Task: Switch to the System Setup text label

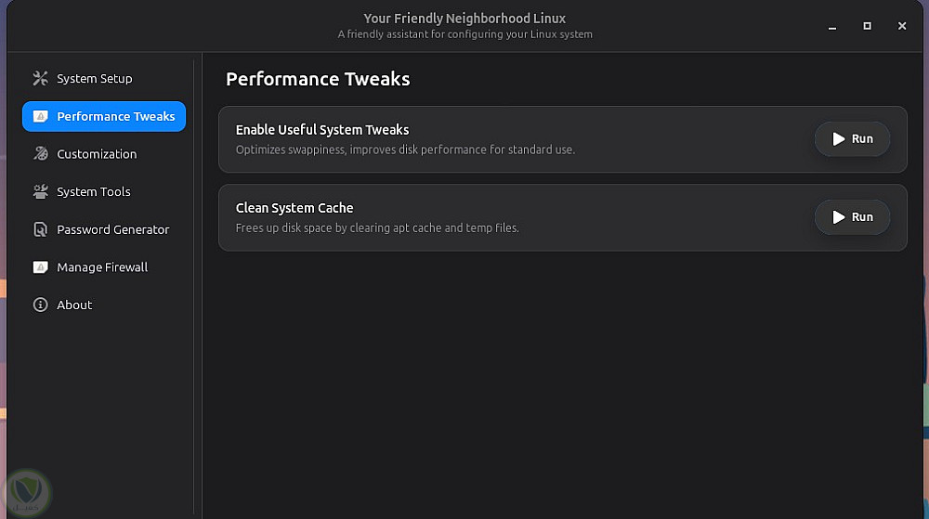Action: coord(95,79)
